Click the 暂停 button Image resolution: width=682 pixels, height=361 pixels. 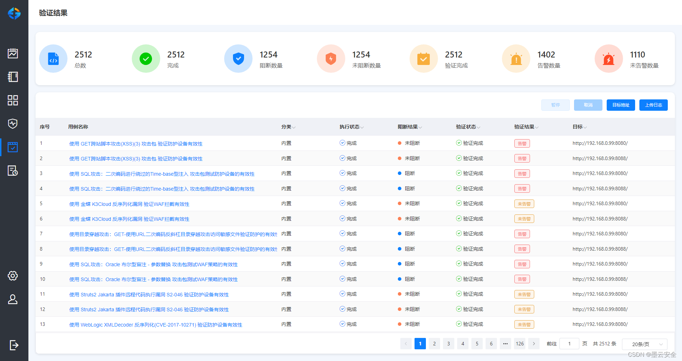556,105
